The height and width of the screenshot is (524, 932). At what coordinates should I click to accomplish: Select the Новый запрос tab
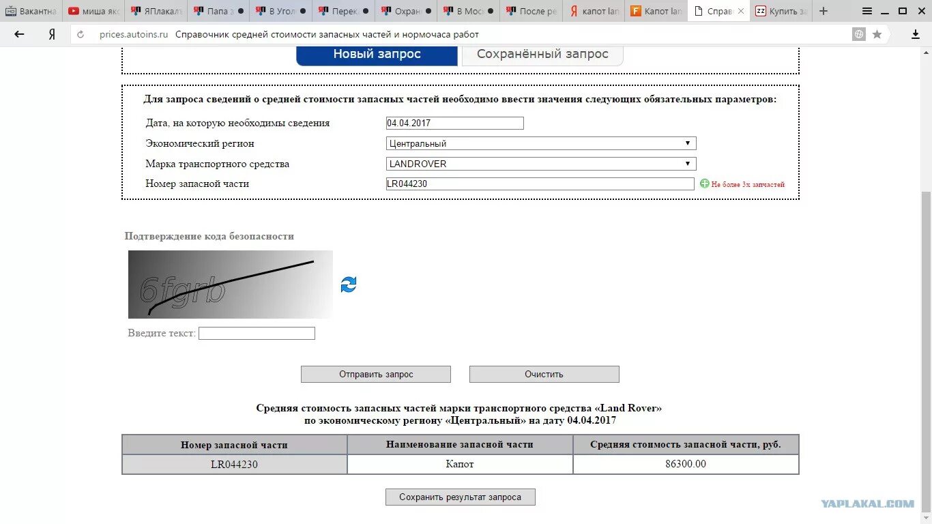click(377, 55)
